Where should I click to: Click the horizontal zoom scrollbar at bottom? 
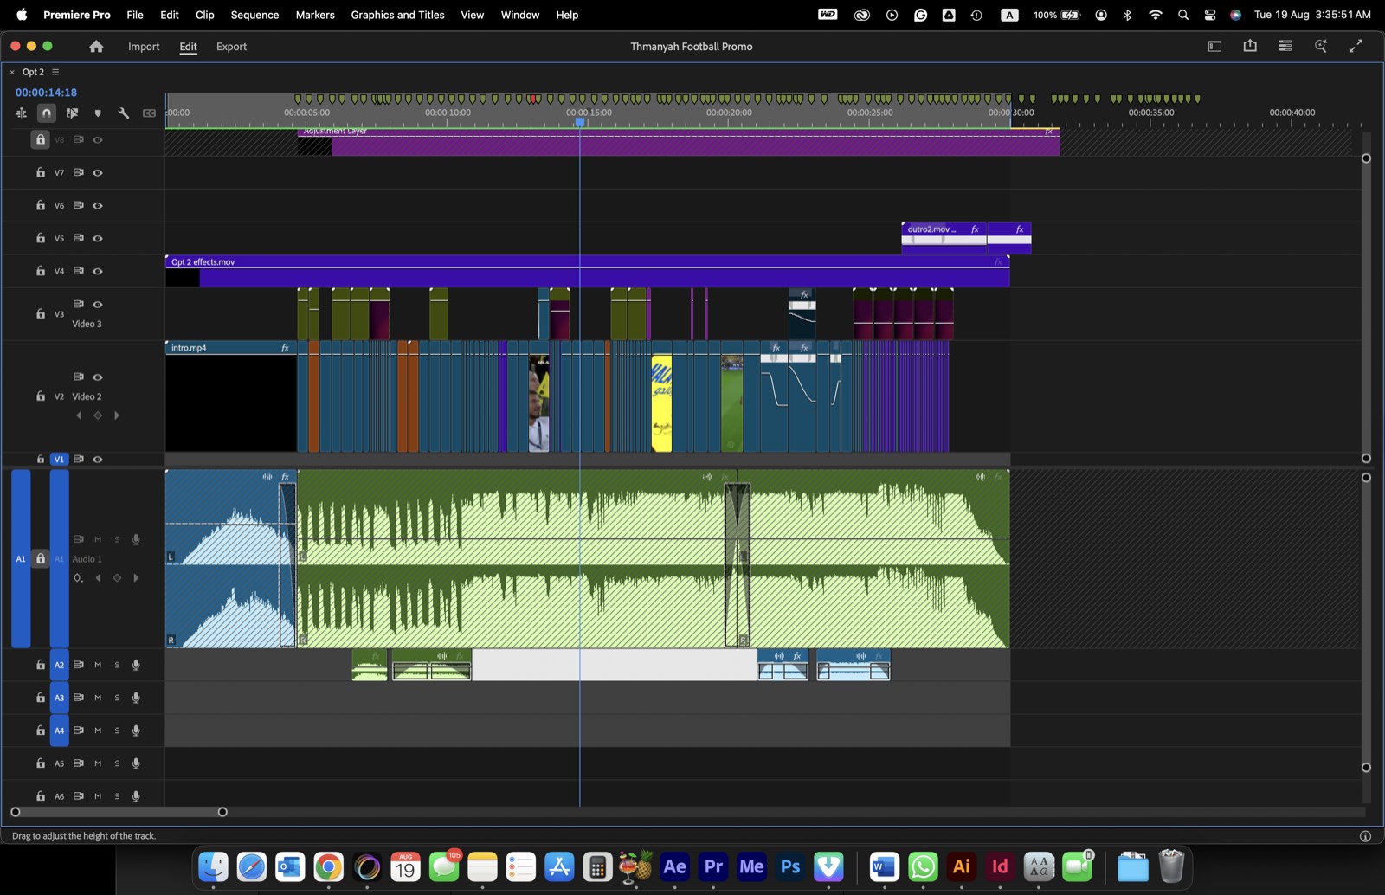coord(119,812)
